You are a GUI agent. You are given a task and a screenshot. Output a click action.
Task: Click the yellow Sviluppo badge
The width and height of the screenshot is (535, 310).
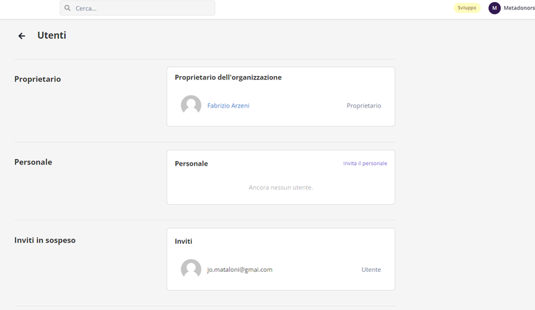coord(467,8)
